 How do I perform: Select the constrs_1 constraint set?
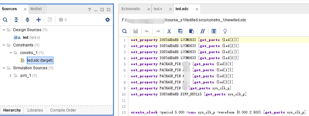32,53
